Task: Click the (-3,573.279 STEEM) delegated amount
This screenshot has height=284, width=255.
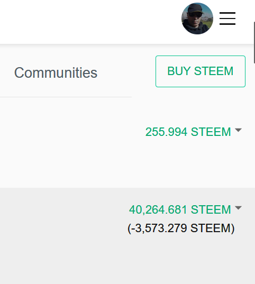Action: point(181,228)
